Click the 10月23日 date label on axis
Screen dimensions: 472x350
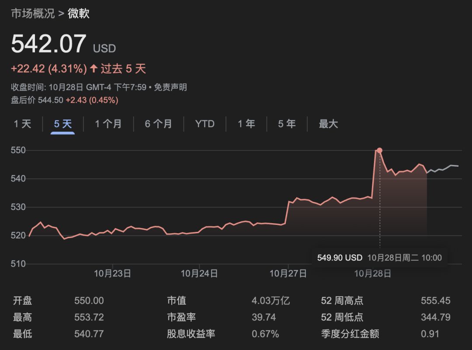click(113, 274)
